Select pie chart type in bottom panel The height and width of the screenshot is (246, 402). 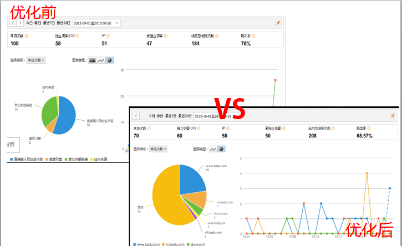(222, 149)
